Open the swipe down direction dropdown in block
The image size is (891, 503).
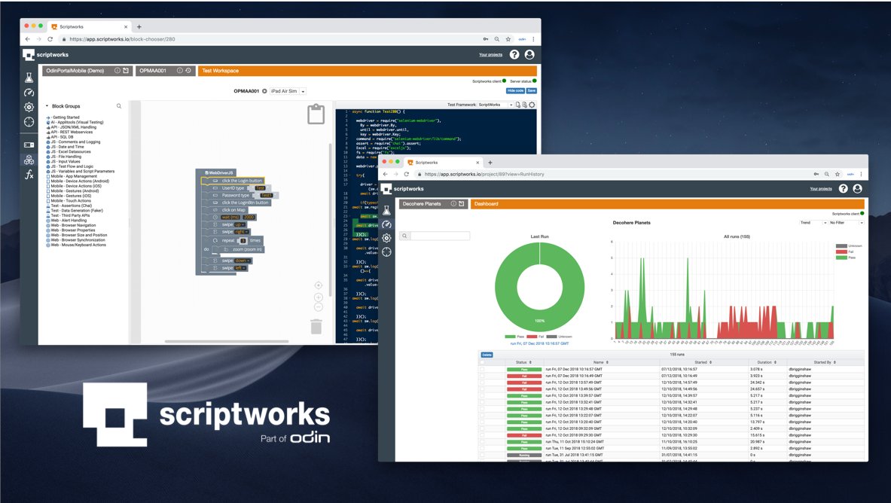point(243,261)
